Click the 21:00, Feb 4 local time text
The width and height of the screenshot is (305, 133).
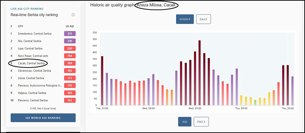(43, 108)
